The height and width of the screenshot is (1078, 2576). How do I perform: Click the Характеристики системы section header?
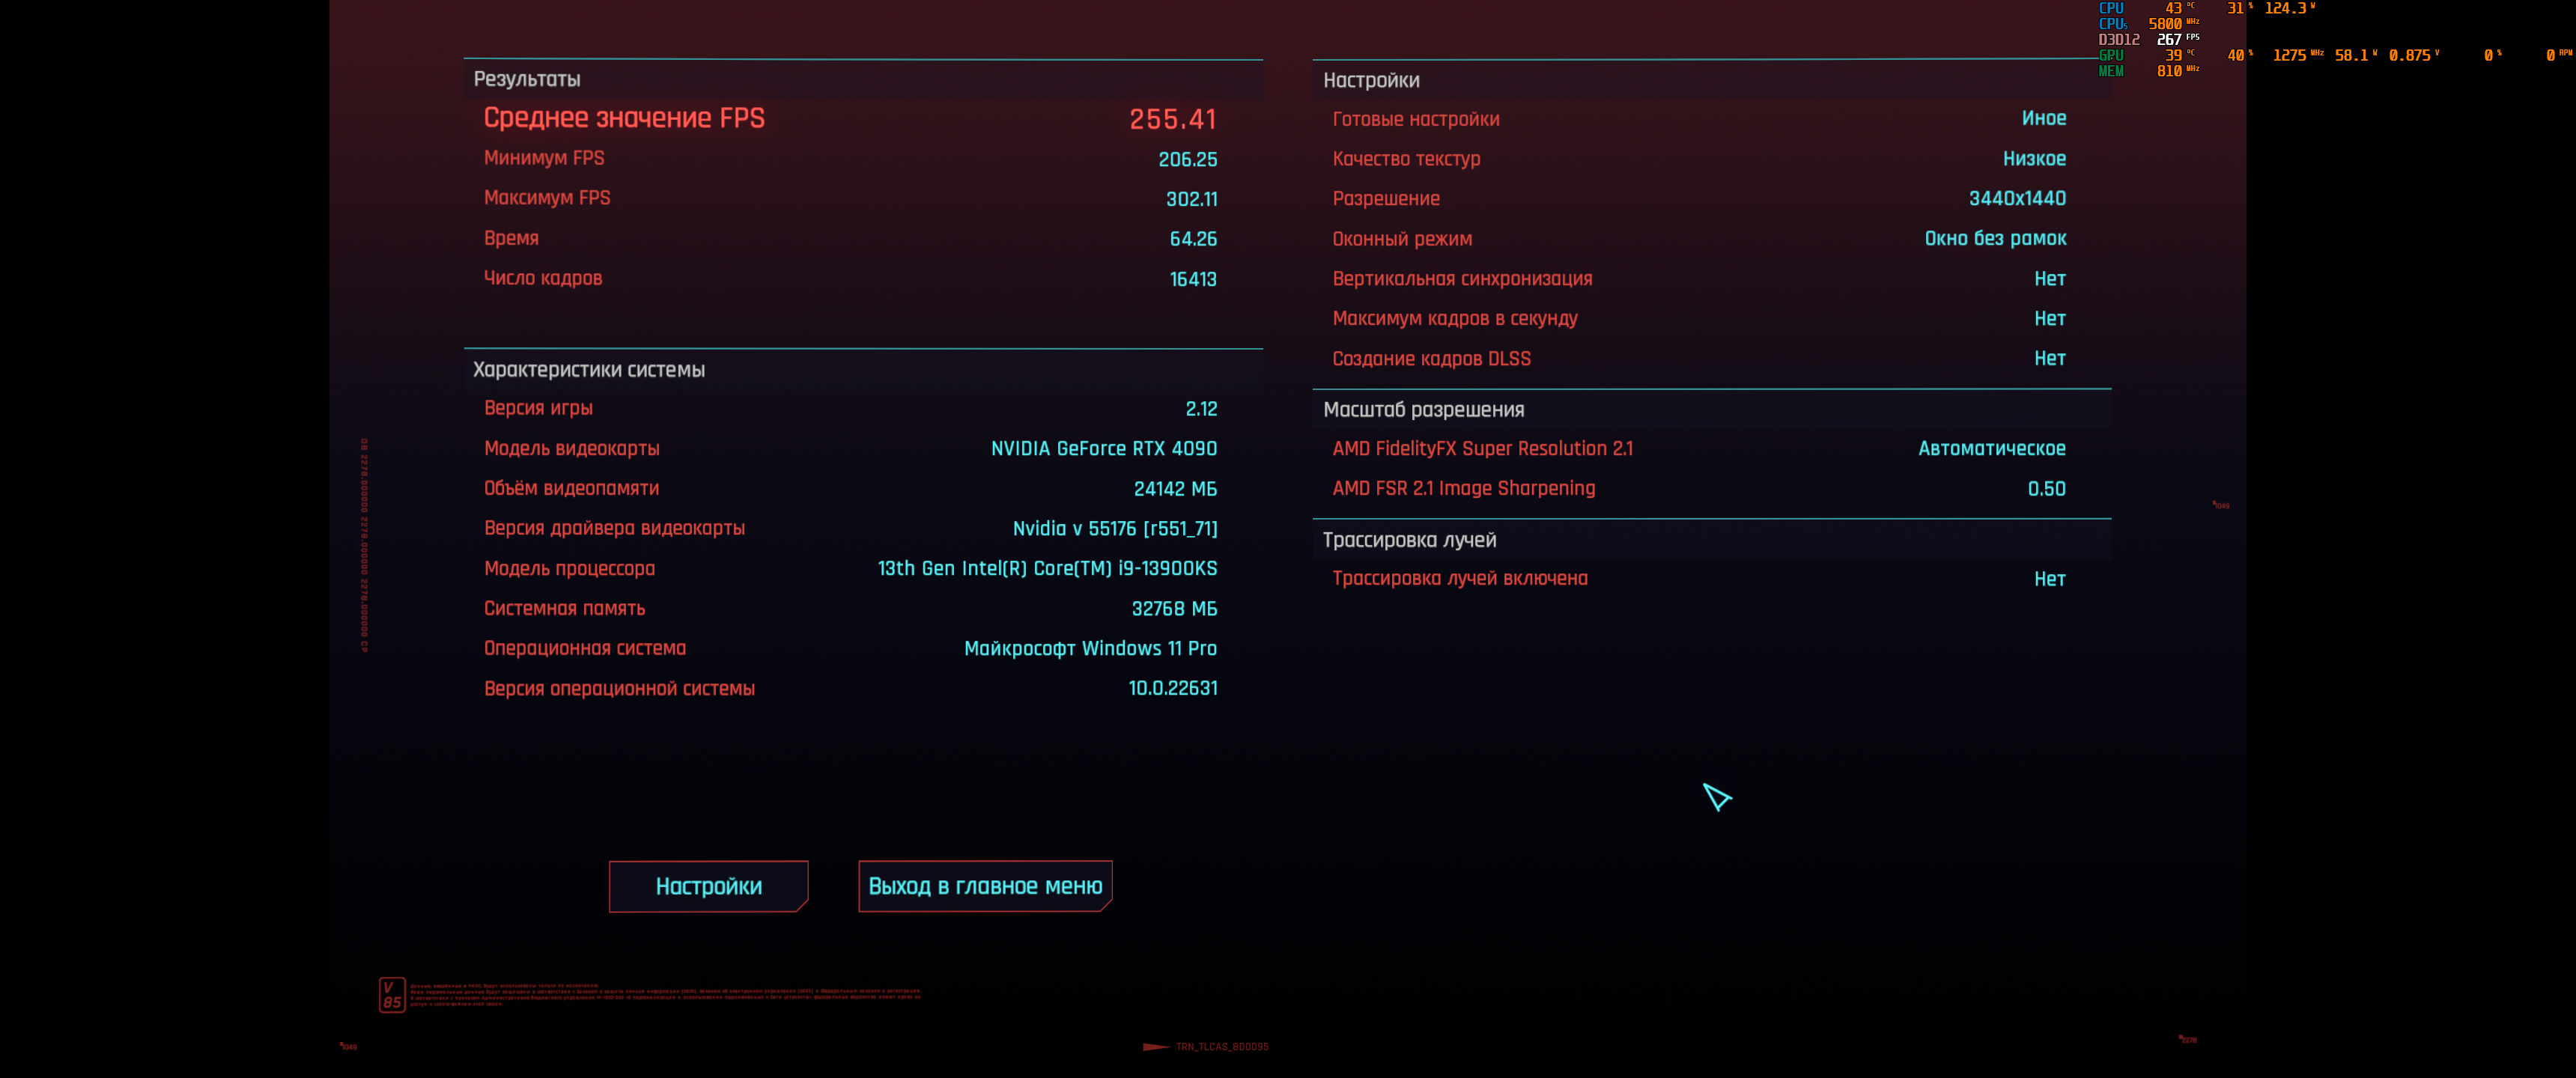click(588, 369)
